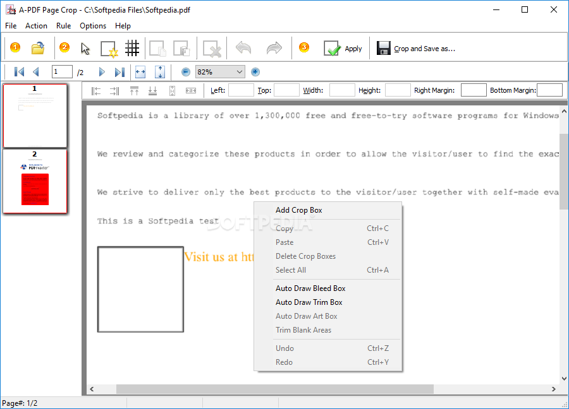The height and width of the screenshot is (409, 569).
Task: Open the Options menu
Action: (93, 26)
